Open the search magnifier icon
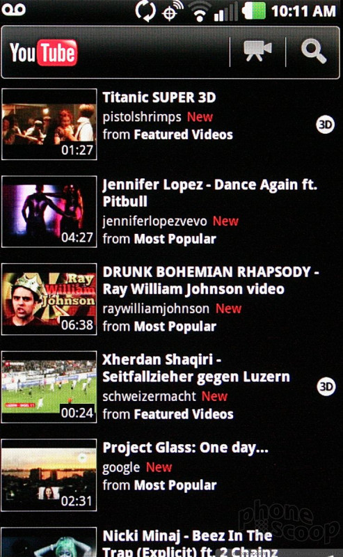 coord(314,52)
